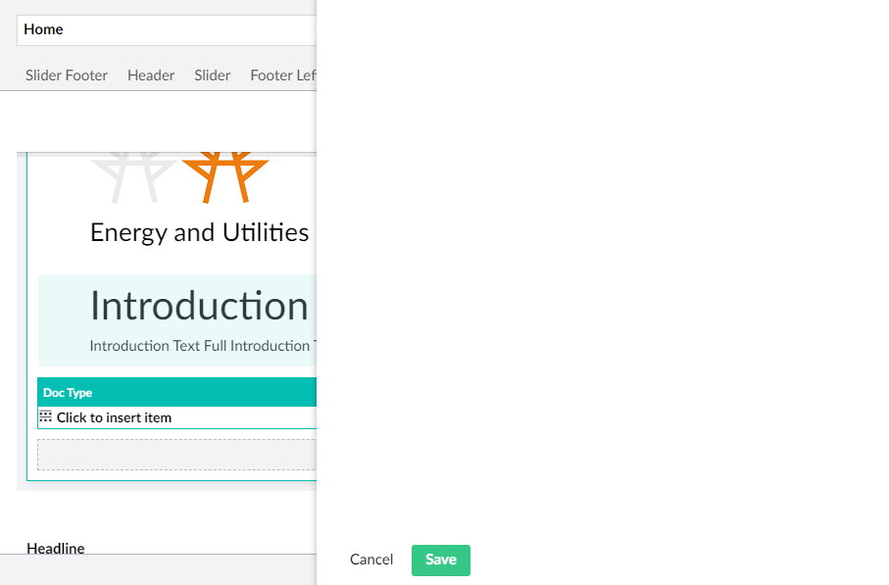Click the Introduction Text Full paragraph
The height and width of the screenshot is (585, 889).
click(201, 346)
